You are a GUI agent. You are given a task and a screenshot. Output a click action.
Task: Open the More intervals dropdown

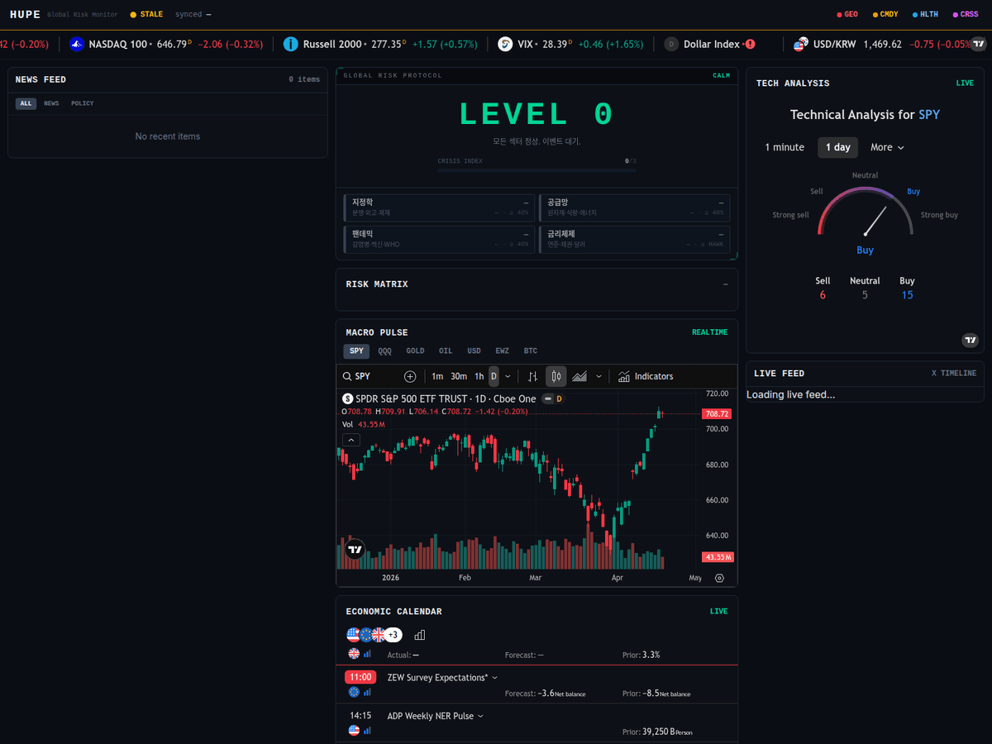pyautogui.click(x=887, y=147)
